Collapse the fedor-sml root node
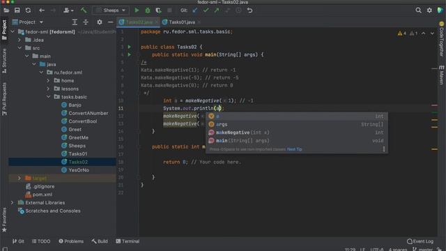This screenshot has width=446, height=251. pyautogui.click(x=13, y=32)
